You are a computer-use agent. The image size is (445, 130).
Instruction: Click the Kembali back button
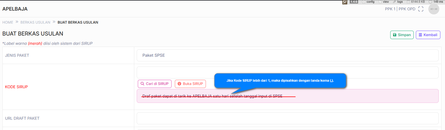click(428, 35)
